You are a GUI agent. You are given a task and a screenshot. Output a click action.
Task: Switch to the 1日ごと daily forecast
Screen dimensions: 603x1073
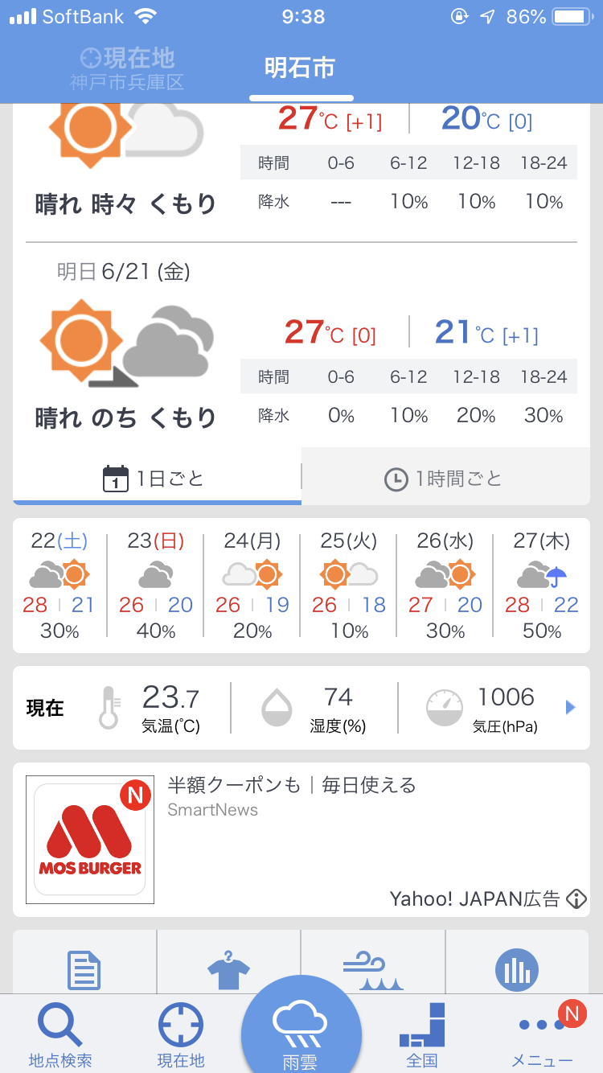(157, 479)
